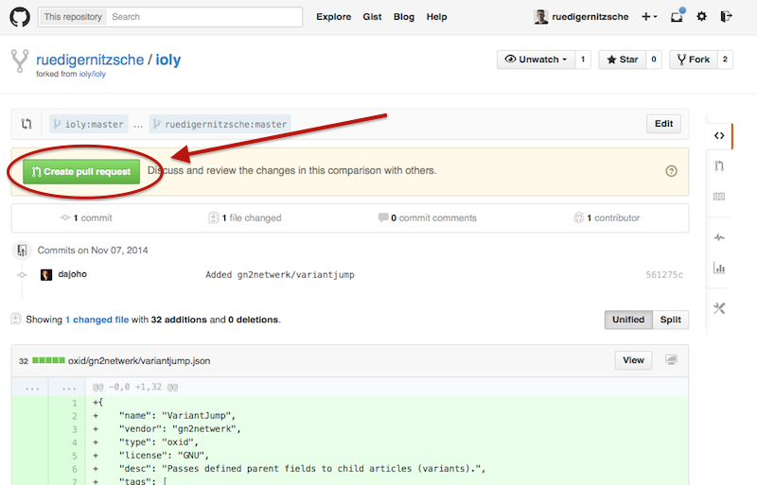Open the Gist menu item
This screenshot has width=757, height=485.
[x=372, y=17]
